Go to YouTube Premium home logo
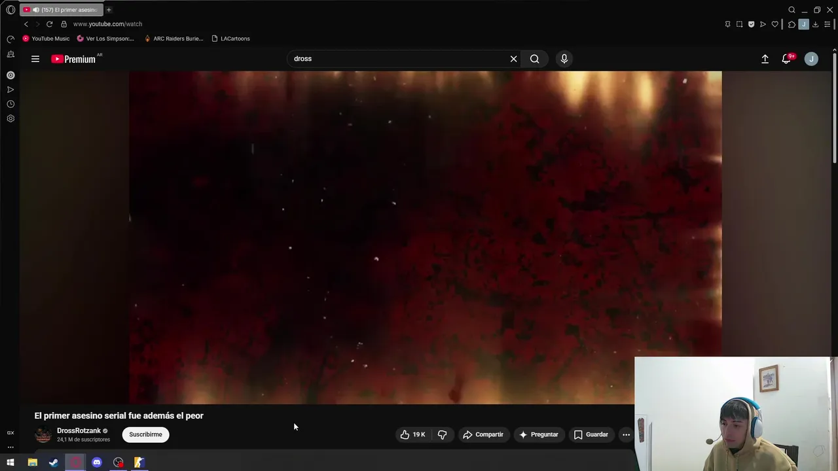Image resolution: width=838 pixels, height=471 pixels. click(74, 59)
